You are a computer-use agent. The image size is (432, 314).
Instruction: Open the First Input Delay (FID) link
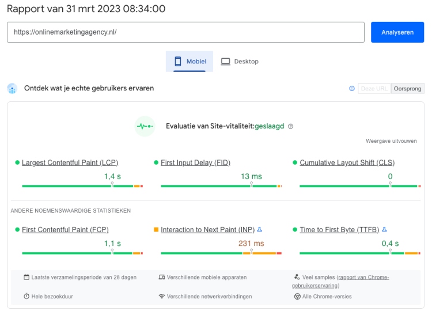tap(195, 163)
